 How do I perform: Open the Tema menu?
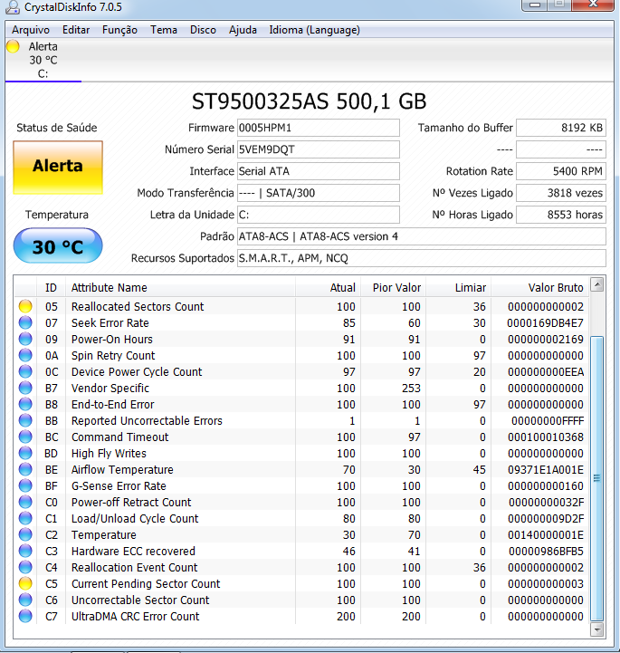point(164,30)
